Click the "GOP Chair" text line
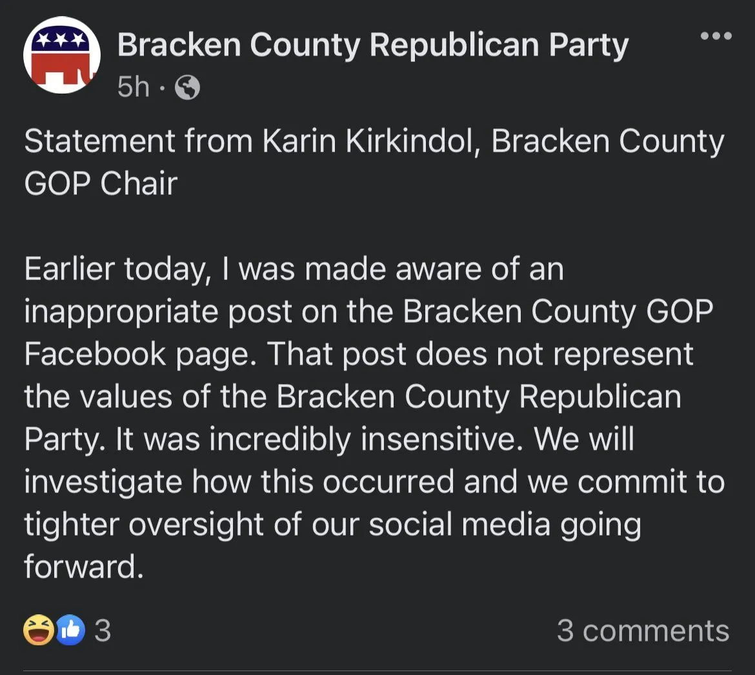This screenshot has height=675, width=755. coord(101,184)
